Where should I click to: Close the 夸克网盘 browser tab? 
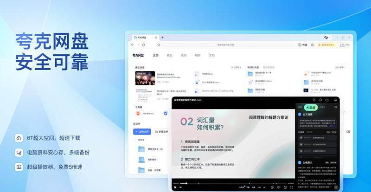pos(156,38)
